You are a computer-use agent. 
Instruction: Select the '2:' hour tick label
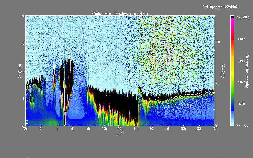41,129
